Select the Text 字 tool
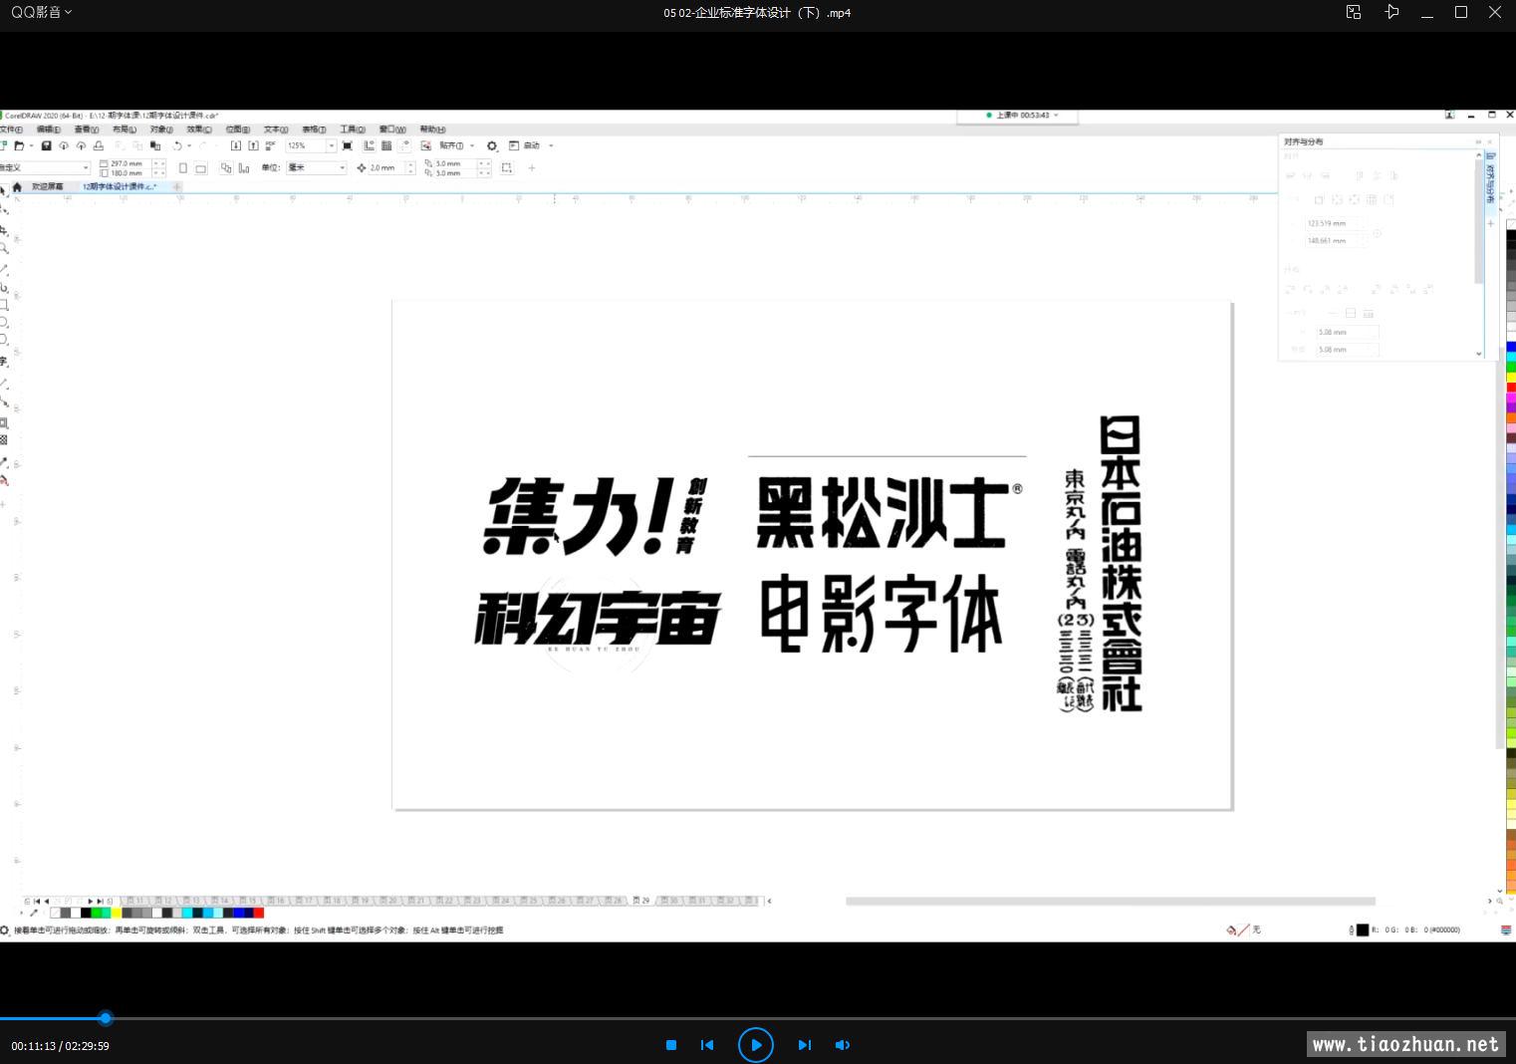Screen dimensions: 1516x1064 click(x=4, y=361)
